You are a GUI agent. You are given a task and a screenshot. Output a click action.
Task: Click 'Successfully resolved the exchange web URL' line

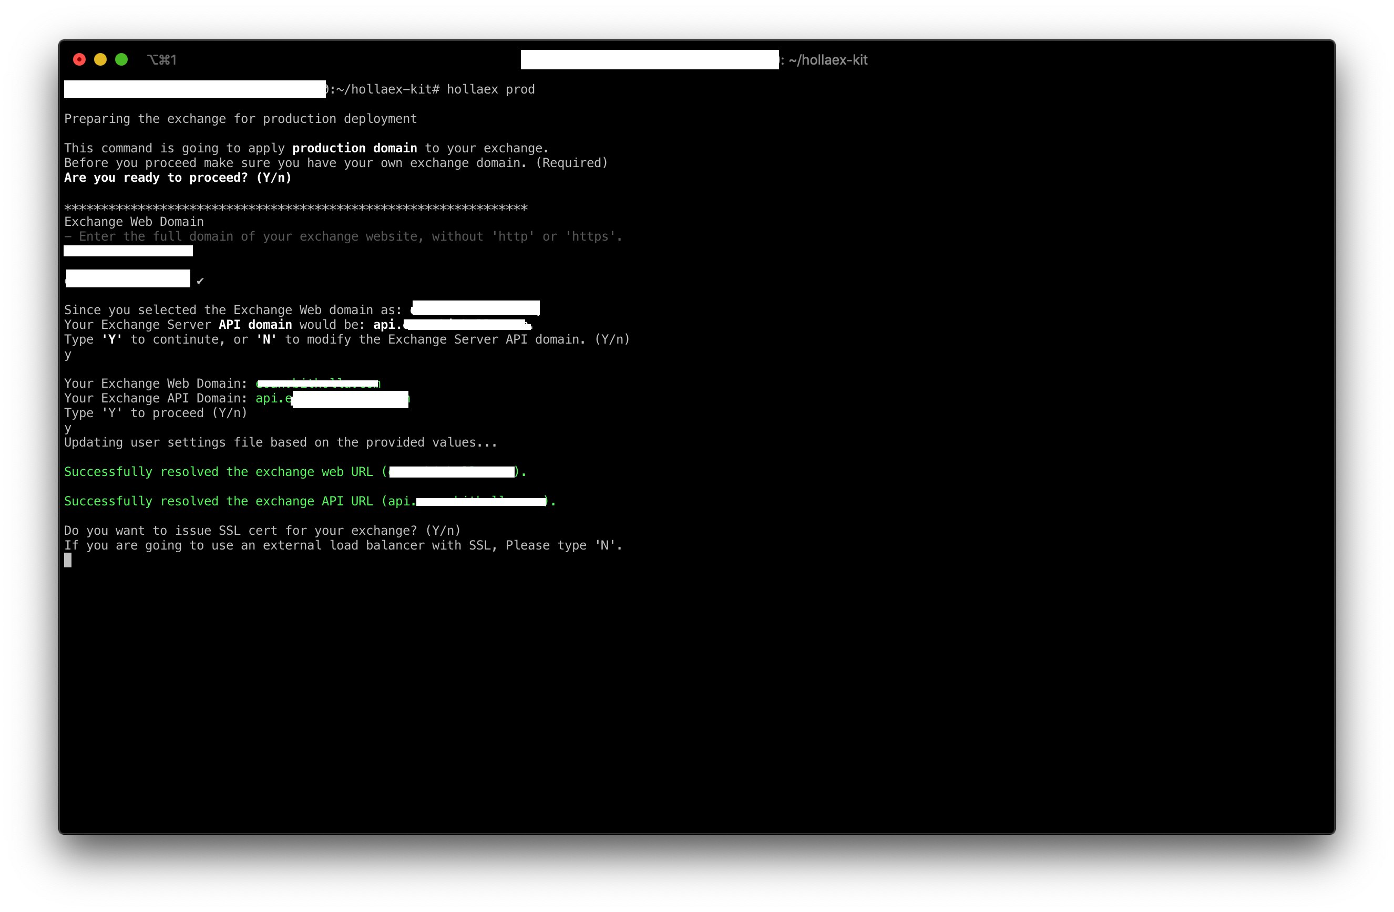tap(295, 472)
